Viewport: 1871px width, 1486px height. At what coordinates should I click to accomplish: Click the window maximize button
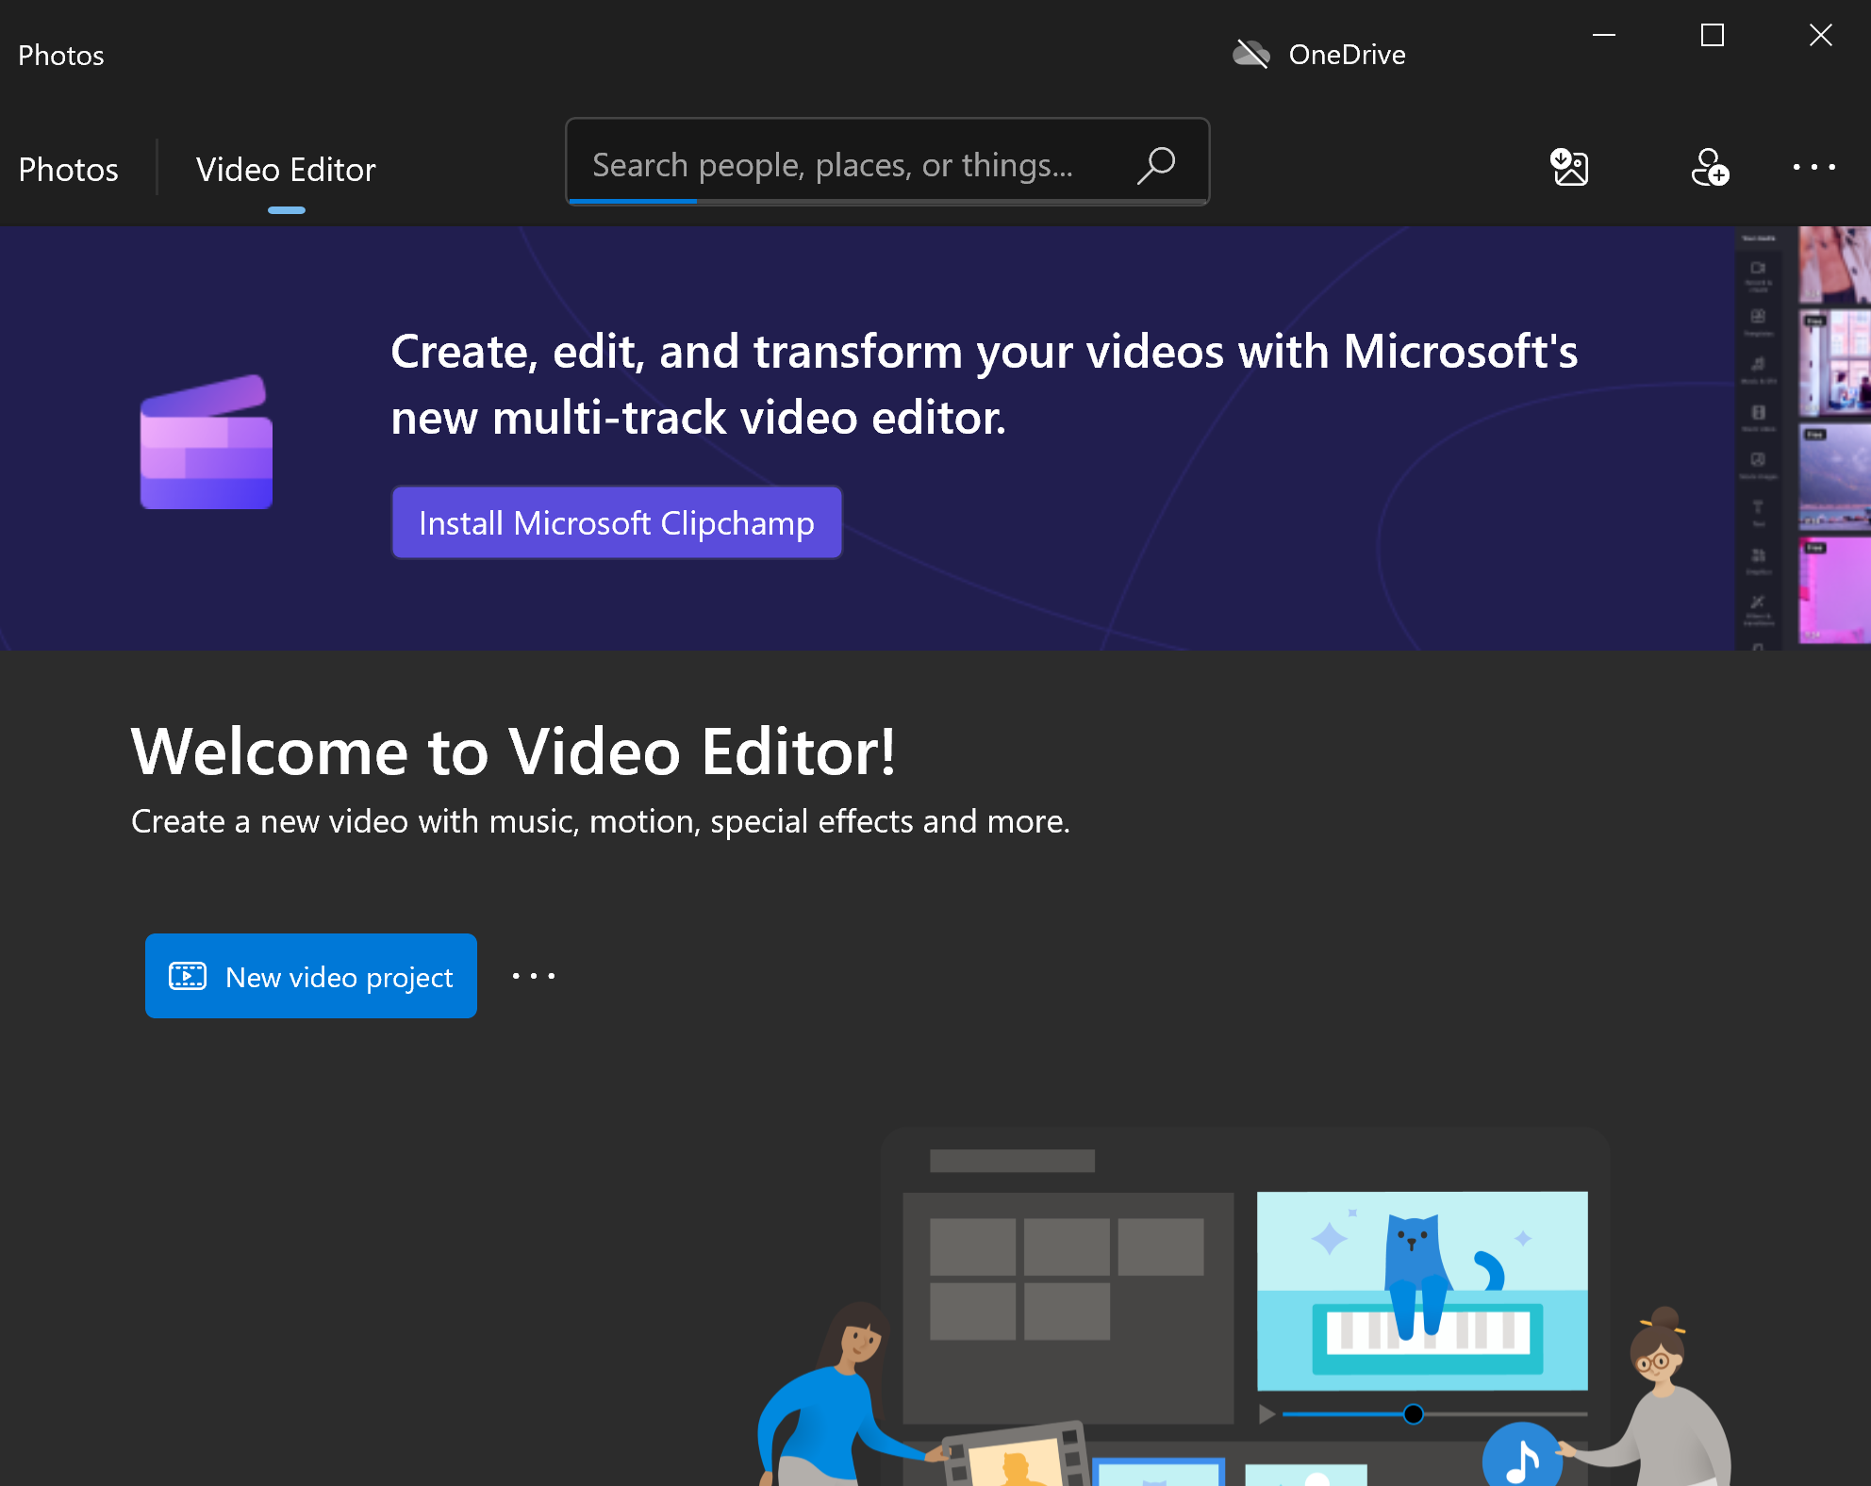pyautogui.click(x=1712, y=33)
